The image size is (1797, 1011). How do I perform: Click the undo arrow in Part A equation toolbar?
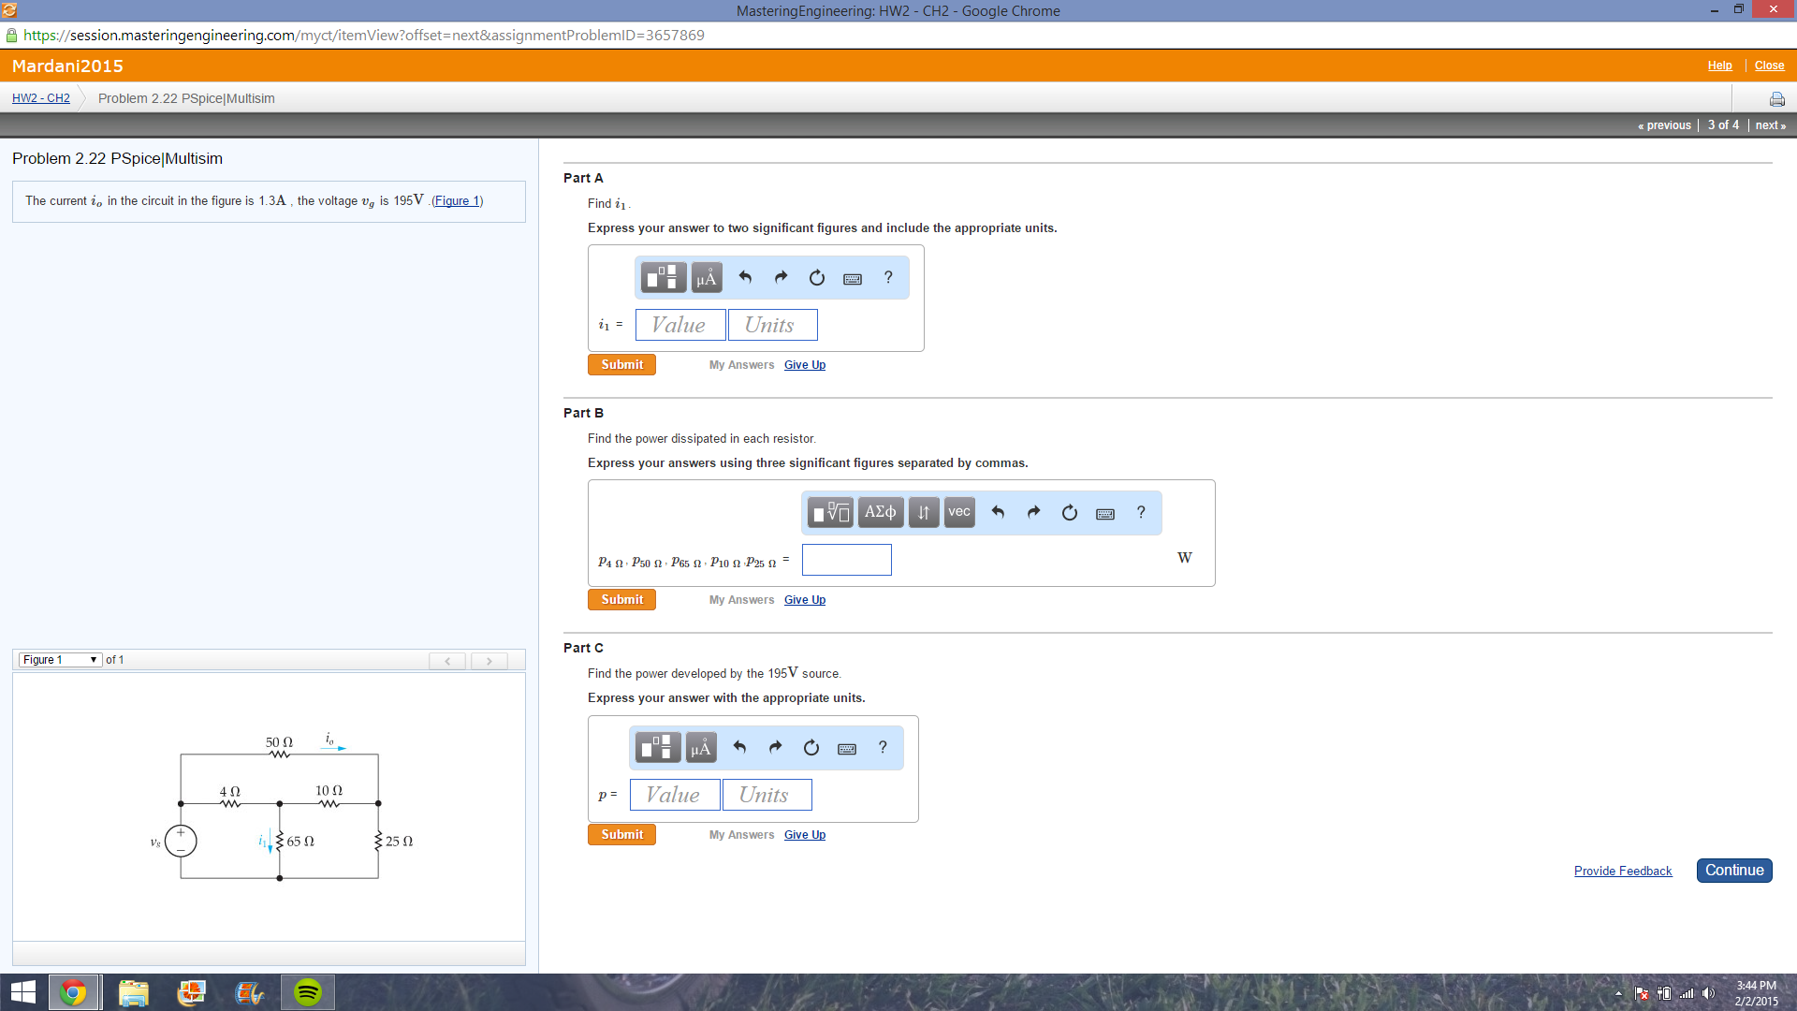point(744,277)
